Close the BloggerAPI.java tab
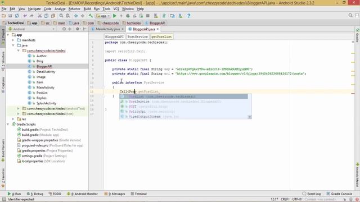This screenshot has width=360, height=202. coord(157,29)
